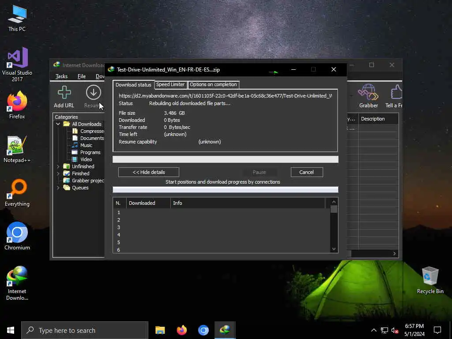
Task: Open File menu in IDM
Action: 82,76
